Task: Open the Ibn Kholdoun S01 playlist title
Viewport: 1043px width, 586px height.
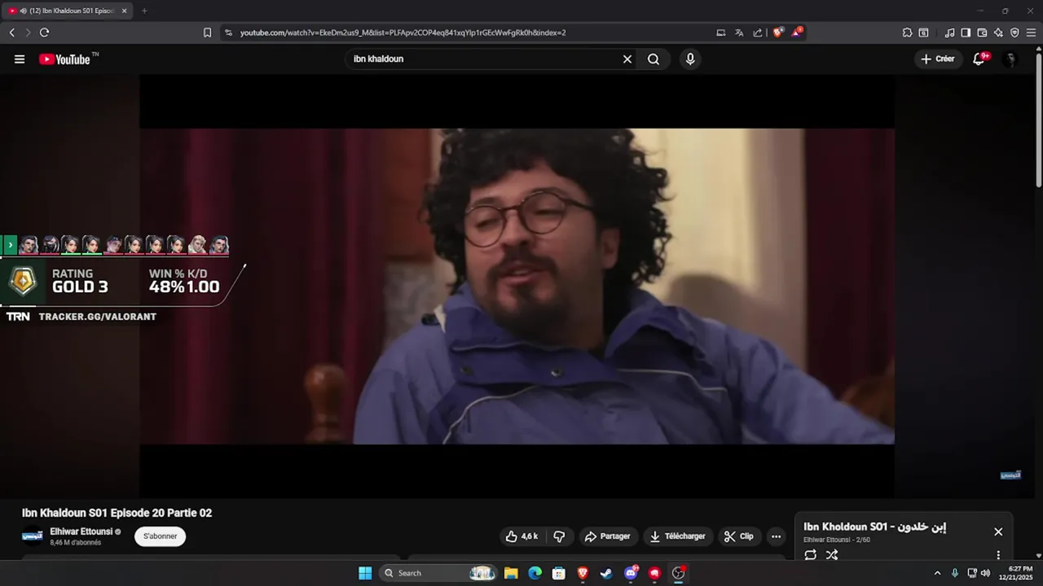Action: pos(874,527)
